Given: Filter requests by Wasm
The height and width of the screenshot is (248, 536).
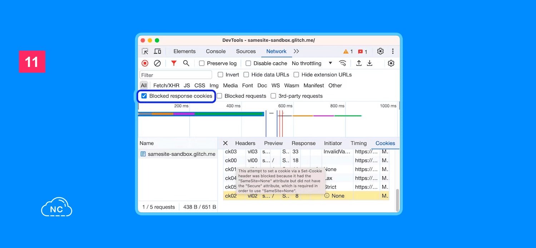Looking at the screenshot, I should 292,86.
